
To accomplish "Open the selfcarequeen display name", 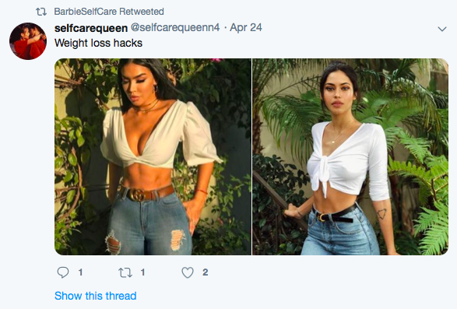I will tap(91, 28).
